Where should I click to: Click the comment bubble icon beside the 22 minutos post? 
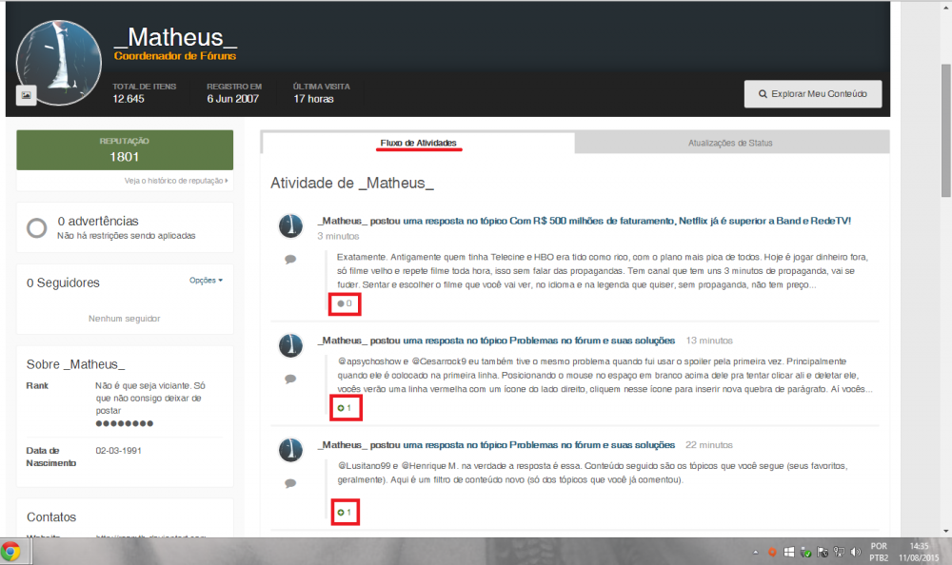pos(290,483)
